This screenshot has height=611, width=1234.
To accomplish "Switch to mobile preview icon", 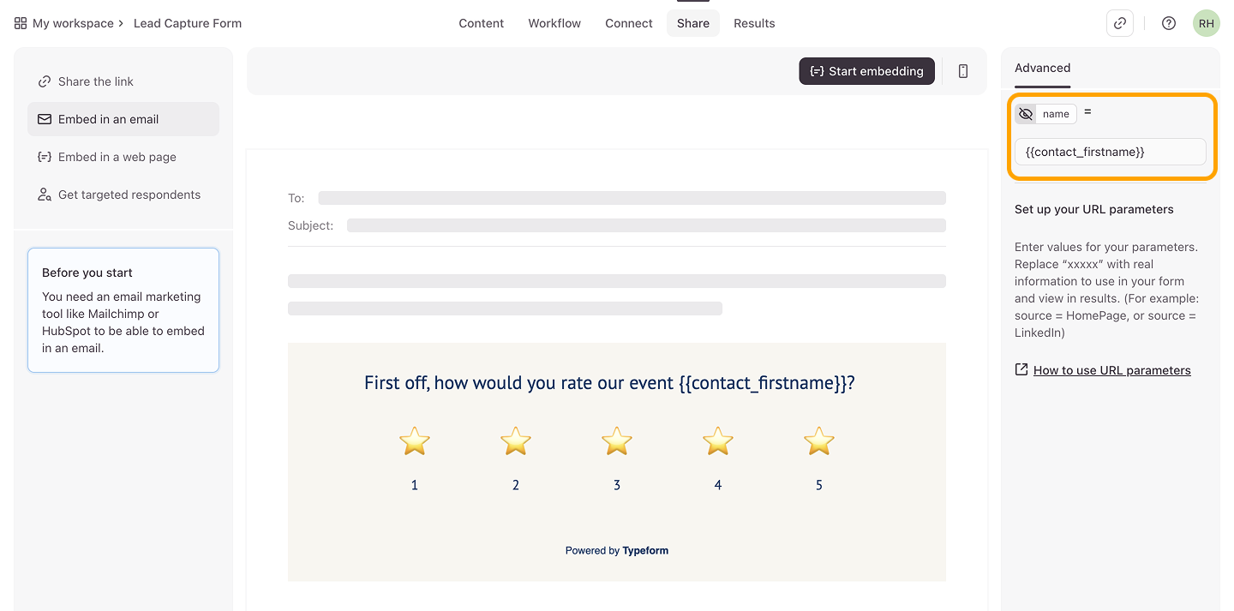I will click(963, 71).
